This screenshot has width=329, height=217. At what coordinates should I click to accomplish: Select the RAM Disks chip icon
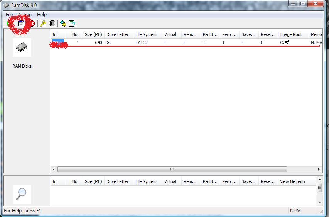(22, 47)
